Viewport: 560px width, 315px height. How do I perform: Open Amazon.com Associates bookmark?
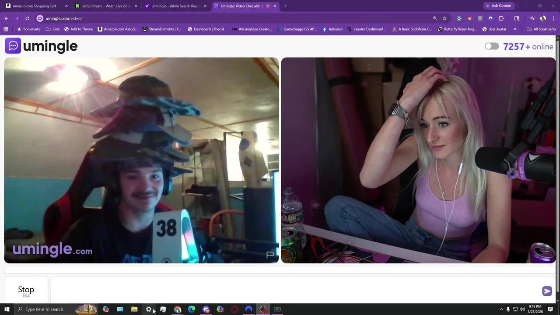118,29
